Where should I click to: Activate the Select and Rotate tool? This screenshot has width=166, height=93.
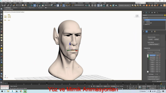pos(37,5)
